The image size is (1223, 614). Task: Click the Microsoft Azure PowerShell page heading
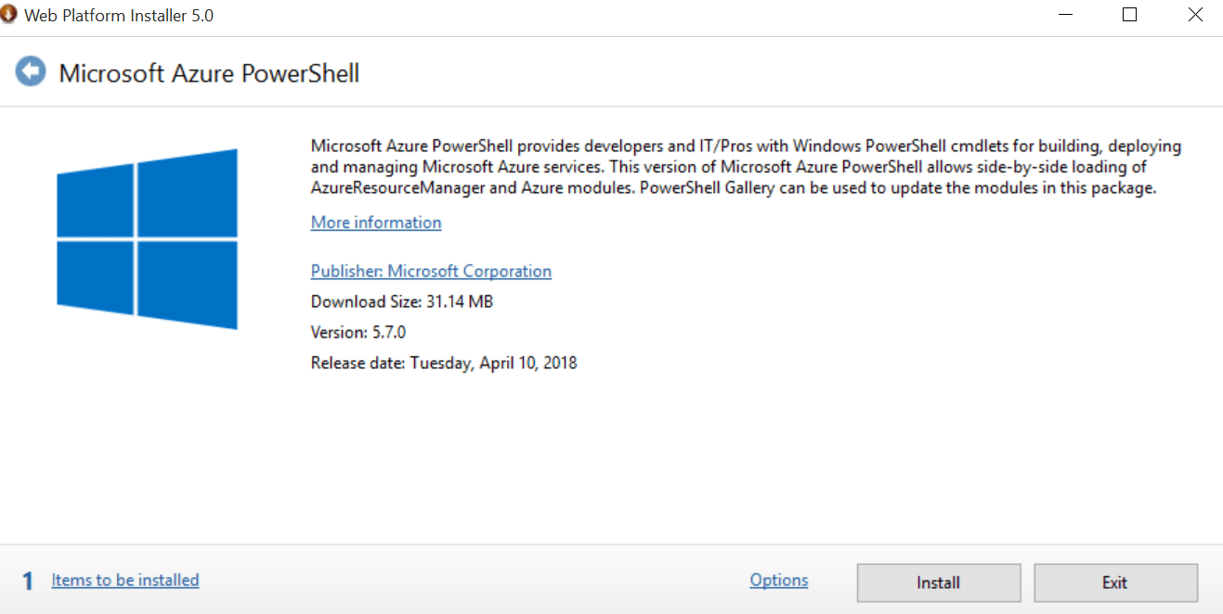[209, 73]
